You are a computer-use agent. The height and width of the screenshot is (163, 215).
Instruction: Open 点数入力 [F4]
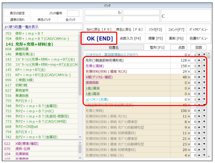tap(130, 38)
